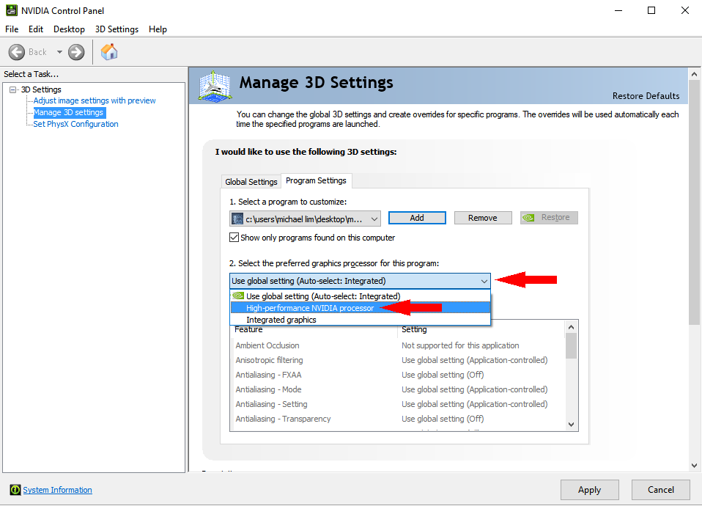Click main panel scroll up arrow
This screenshot has height=506, width=702.
[x=694, y=74]
